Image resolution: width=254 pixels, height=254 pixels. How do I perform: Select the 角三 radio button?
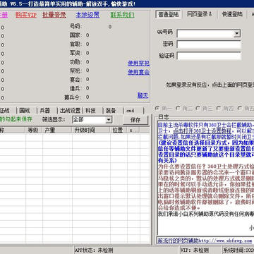coord(205,109)
